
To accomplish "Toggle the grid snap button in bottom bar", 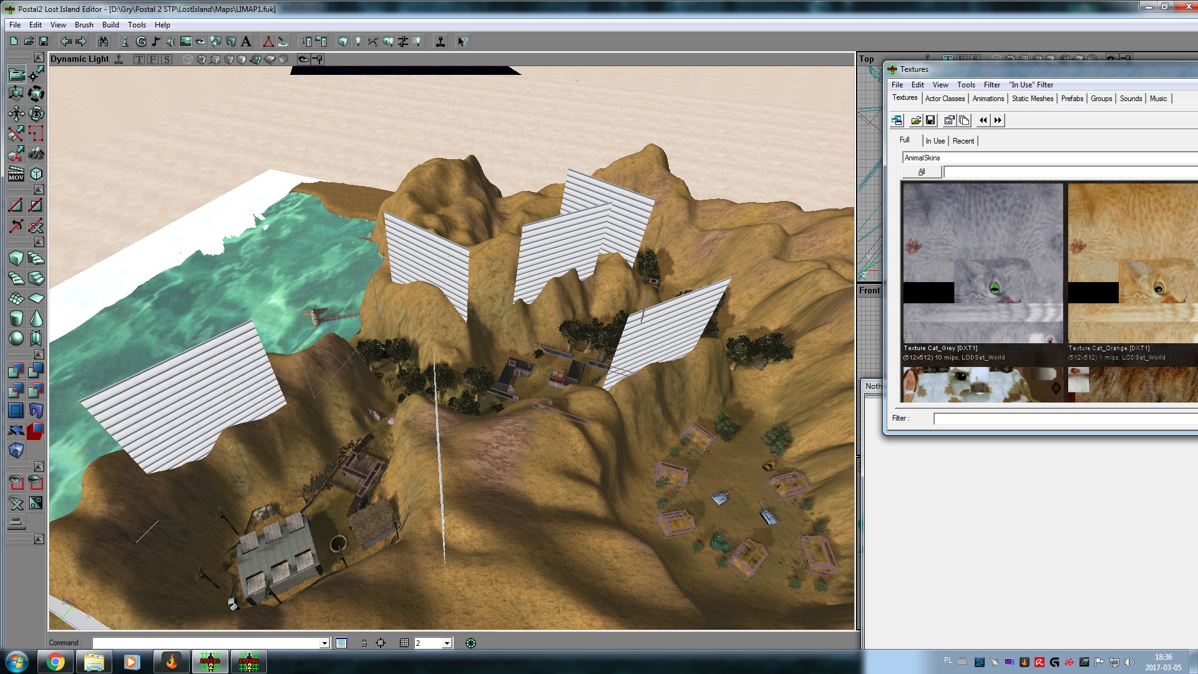I will pos(404,643).
